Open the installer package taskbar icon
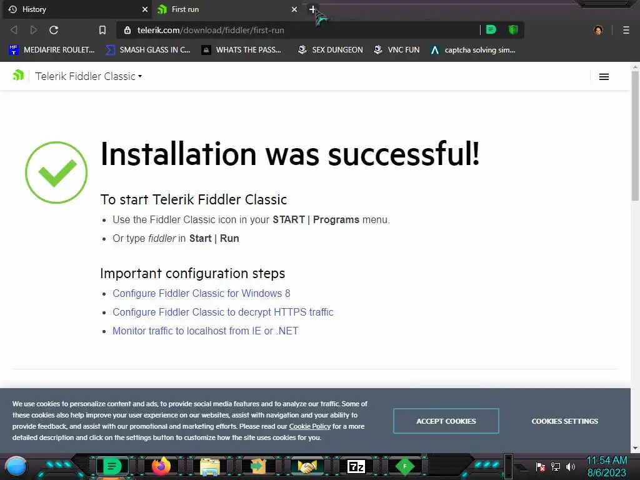 [258, 466]
